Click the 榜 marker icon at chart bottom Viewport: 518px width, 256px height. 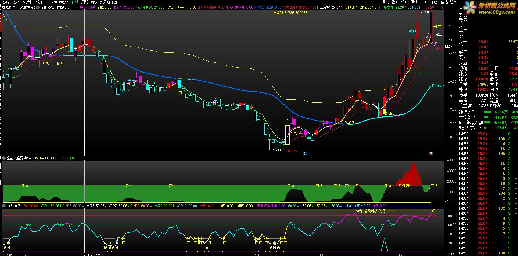[x=431, y=153]
